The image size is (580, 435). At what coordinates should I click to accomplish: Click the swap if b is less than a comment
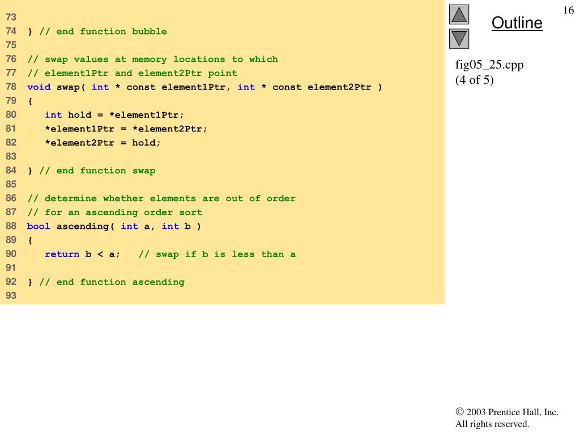217,254
